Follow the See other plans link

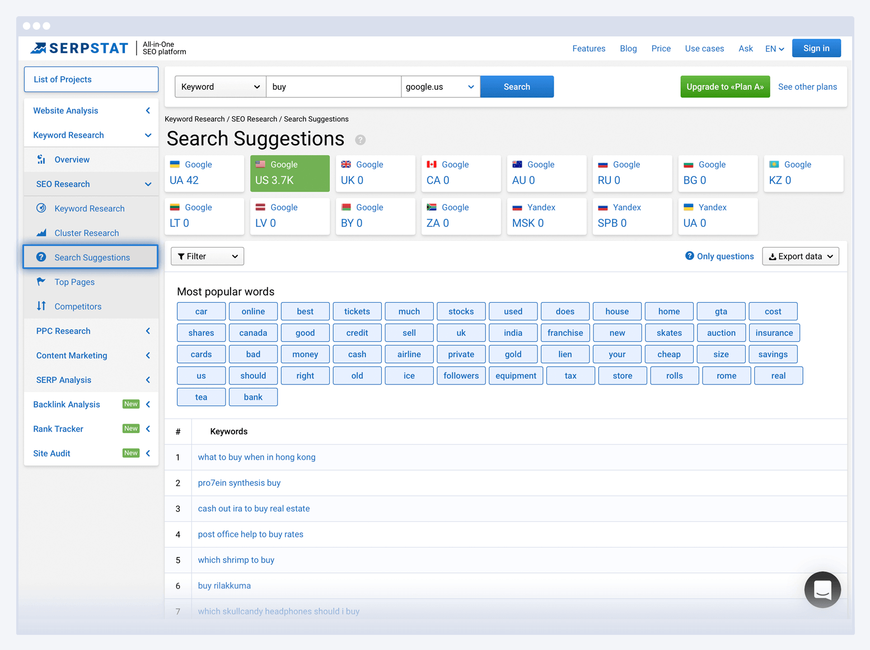pos(807,87)
